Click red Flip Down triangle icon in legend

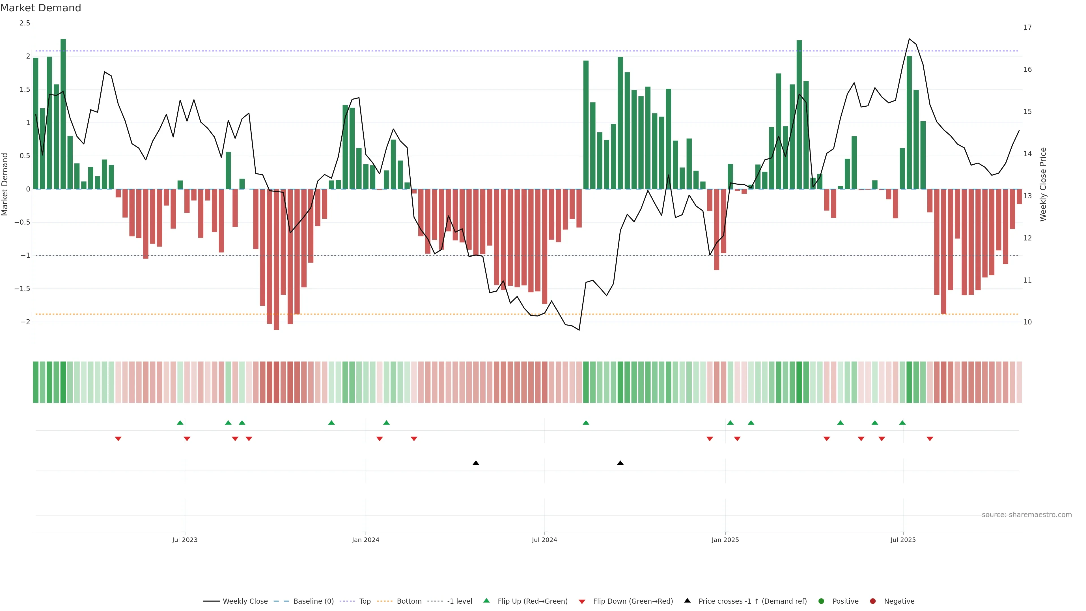[x=582, y=601]
